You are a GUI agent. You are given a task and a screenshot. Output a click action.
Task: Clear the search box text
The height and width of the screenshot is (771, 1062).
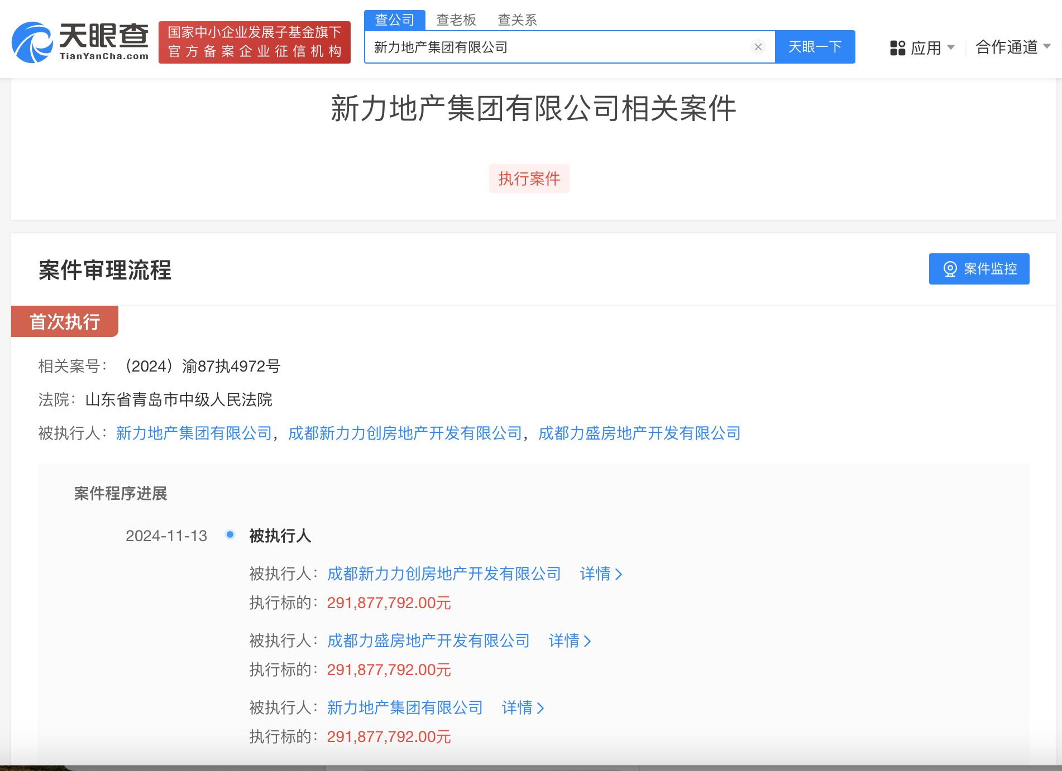pos(758,47)
